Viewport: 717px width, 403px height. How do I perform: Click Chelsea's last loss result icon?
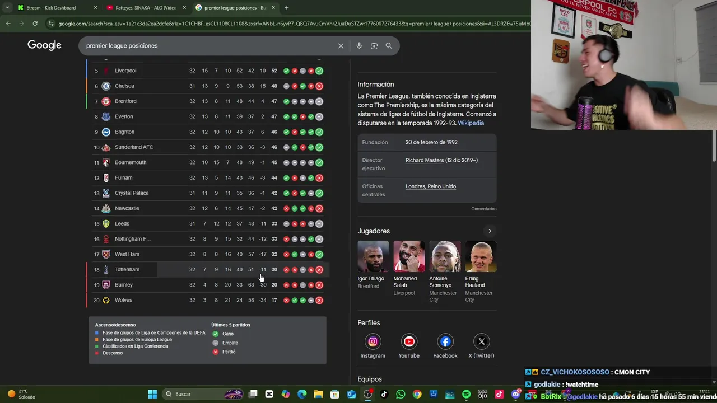point(319,86)
